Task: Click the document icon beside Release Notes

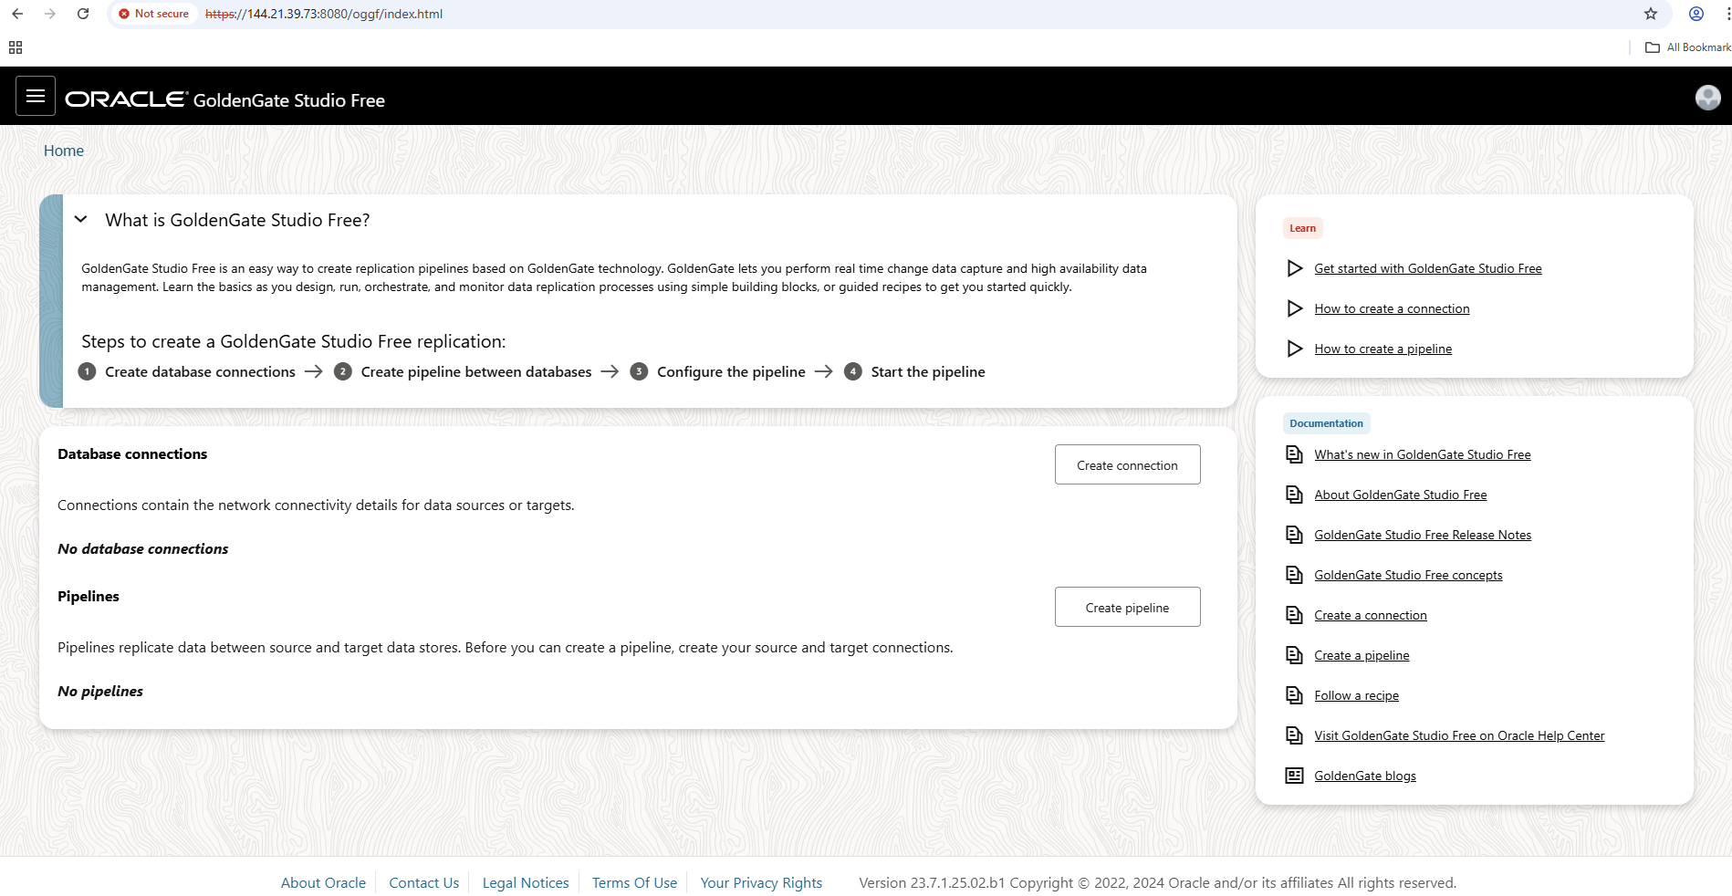Action: [1294, 534]
